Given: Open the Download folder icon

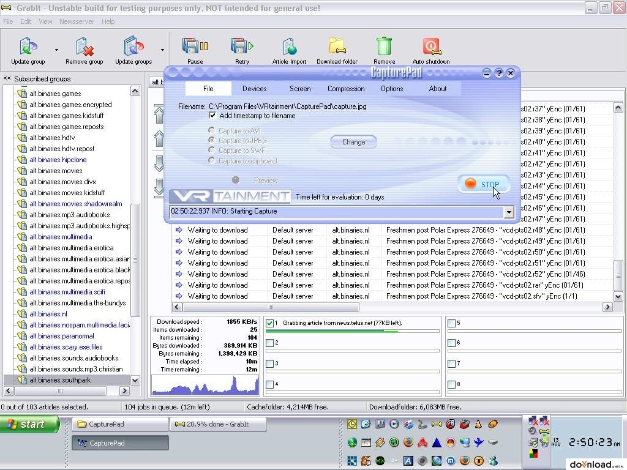Looking at the screenshot, I should [x=337, y=47].
